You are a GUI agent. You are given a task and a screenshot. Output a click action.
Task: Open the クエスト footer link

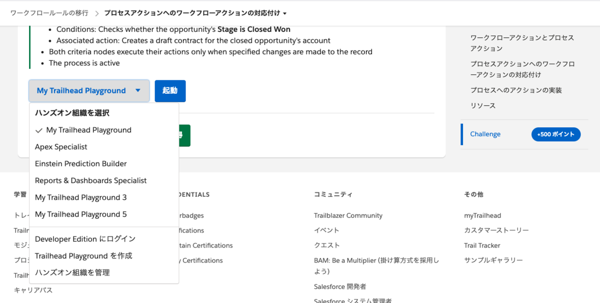(326, 246)
